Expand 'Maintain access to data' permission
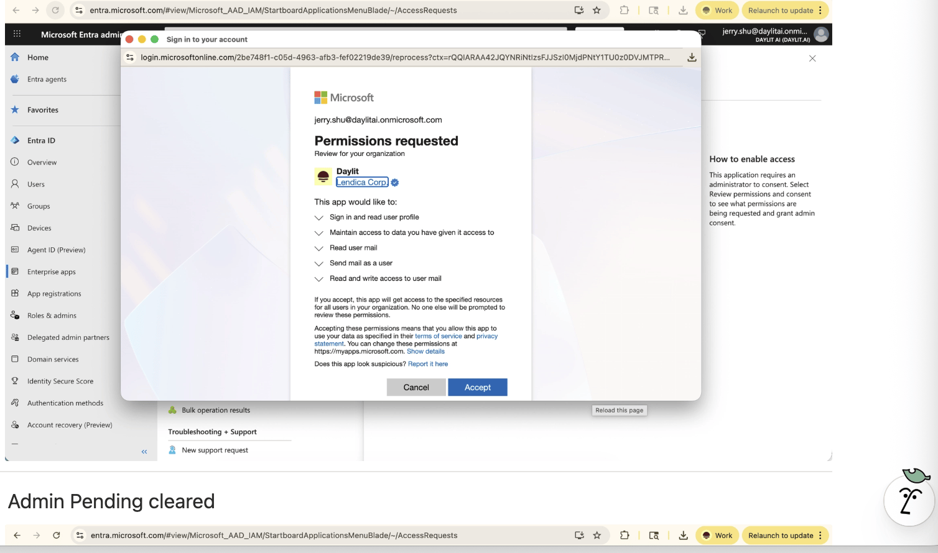The height and width of the screenshot is (553, 938). click(319, 233)
